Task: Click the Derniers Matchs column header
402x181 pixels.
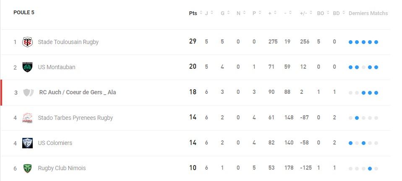Action: (x=368, y=13)
